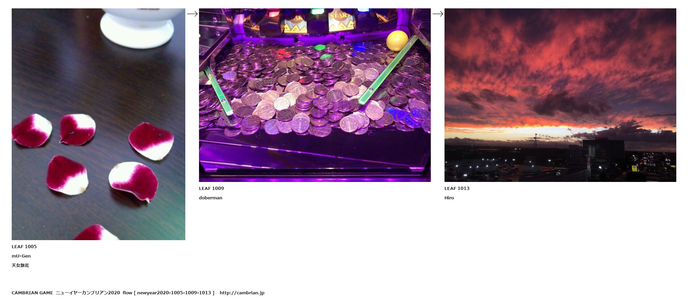Click the LEAF 1009 label

(x=211, y=188)
